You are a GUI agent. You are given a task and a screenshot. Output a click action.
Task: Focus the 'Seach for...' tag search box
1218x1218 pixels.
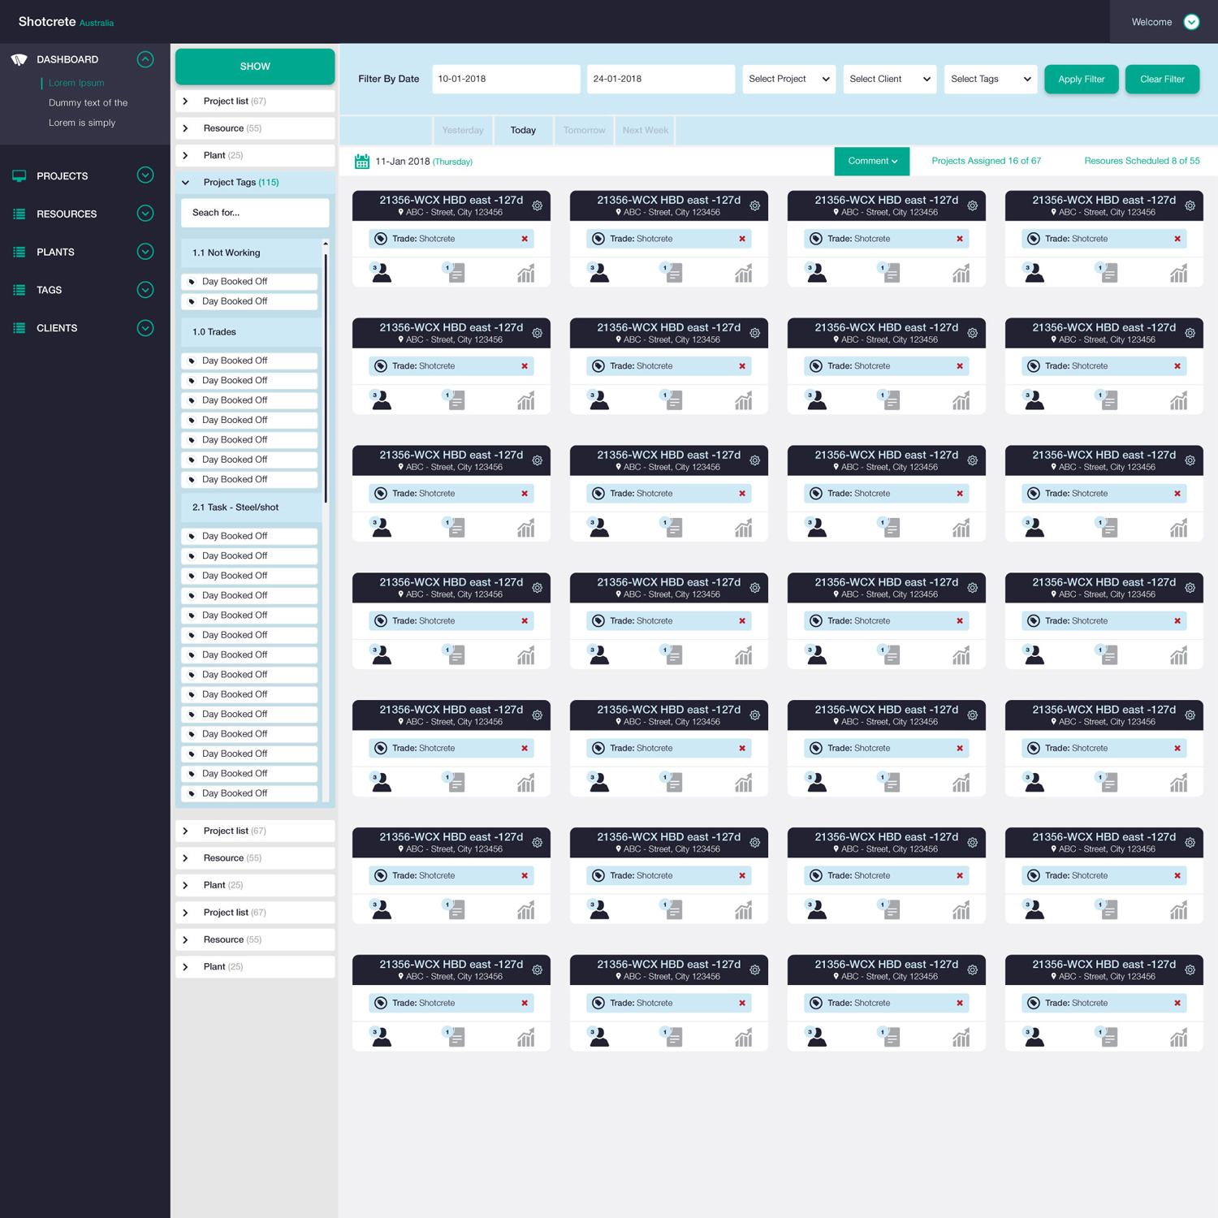[255, 213]
